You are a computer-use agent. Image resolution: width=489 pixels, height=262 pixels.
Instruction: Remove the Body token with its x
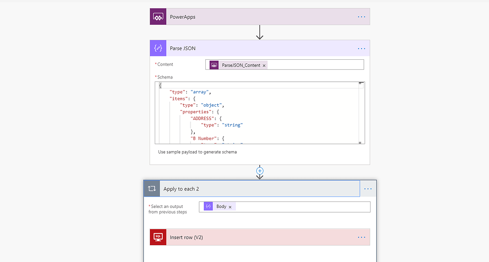click(230, 207)
